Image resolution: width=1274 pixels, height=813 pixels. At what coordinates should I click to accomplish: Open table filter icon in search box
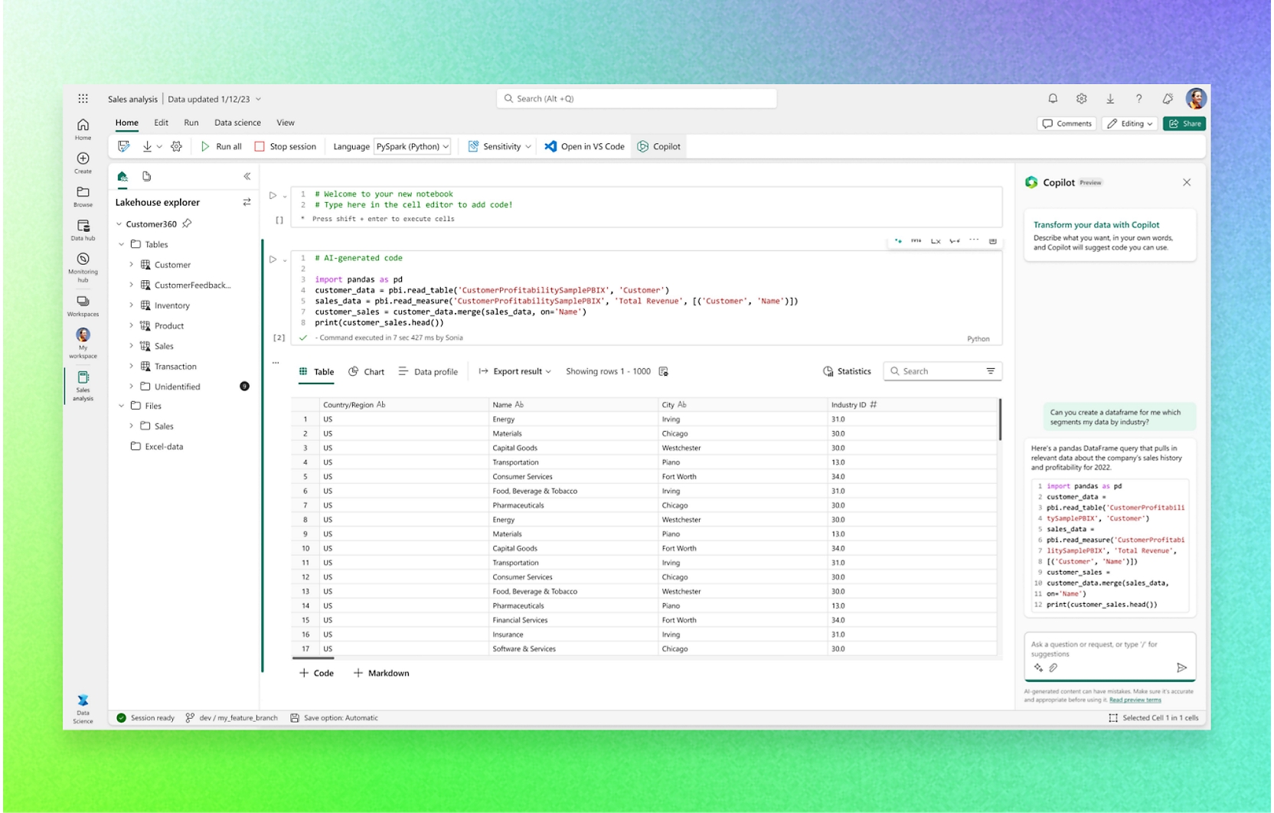point(990,371)
